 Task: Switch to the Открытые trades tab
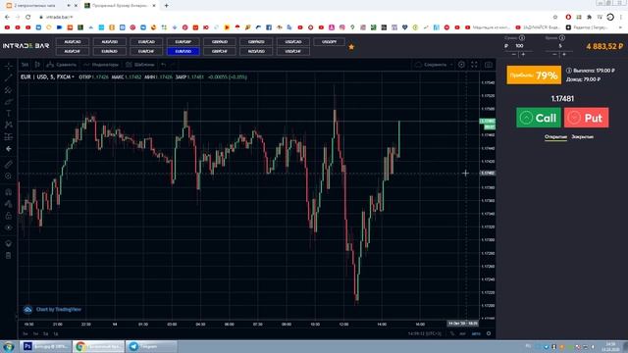tap(555, 137)
